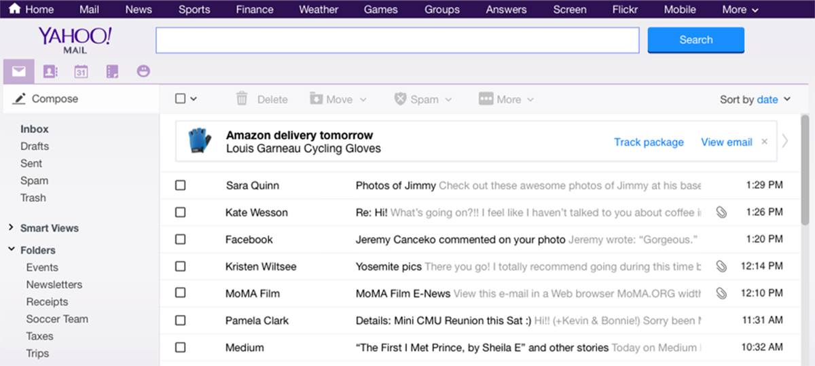Open the Move dropdown menu

point(338,99)
